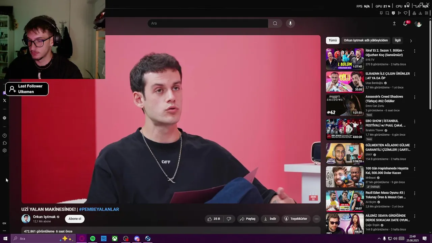This screenshot has height=243, width=432.
Task: Show more filter chips with right arrow
Action: point(411,41)
